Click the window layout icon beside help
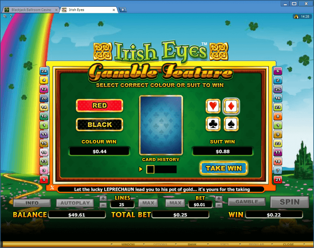314x248 pixels. coord(5,16)
